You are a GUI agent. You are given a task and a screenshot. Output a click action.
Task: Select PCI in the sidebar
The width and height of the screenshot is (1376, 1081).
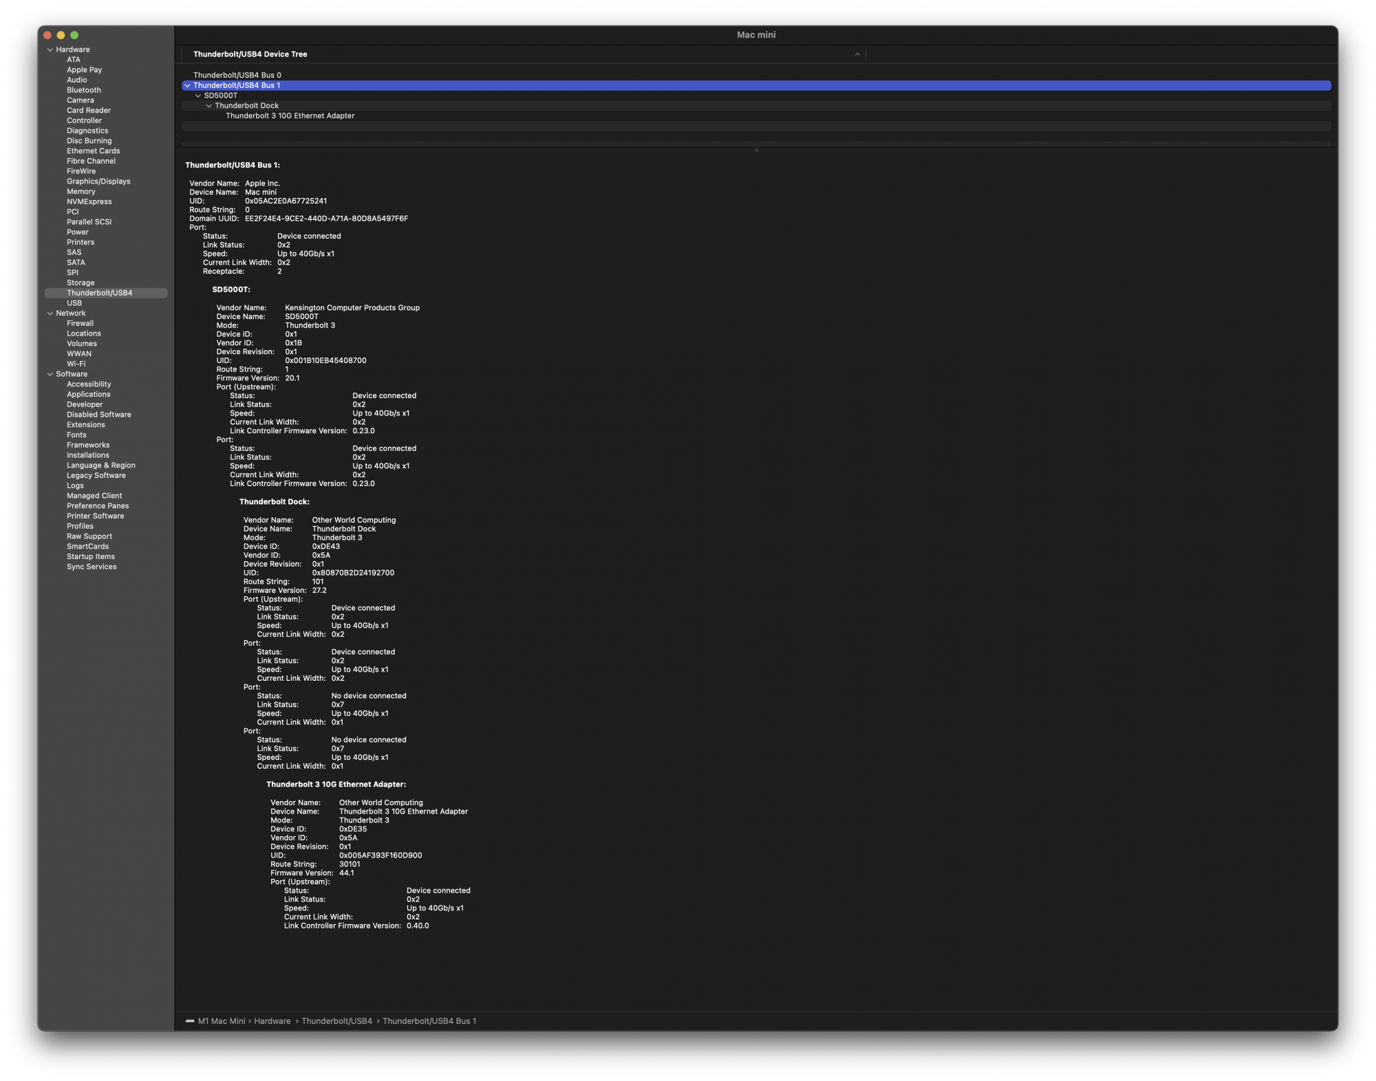point(73,212)
